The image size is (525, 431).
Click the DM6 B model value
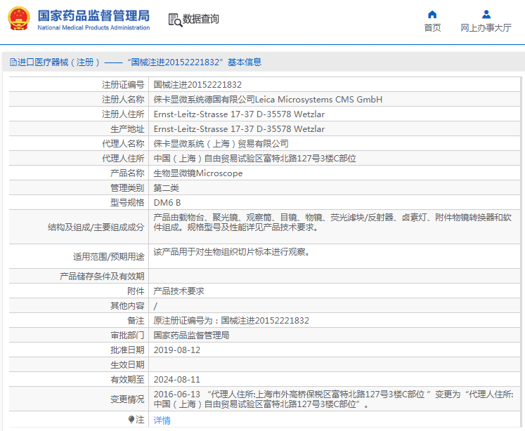pos(167,203)
